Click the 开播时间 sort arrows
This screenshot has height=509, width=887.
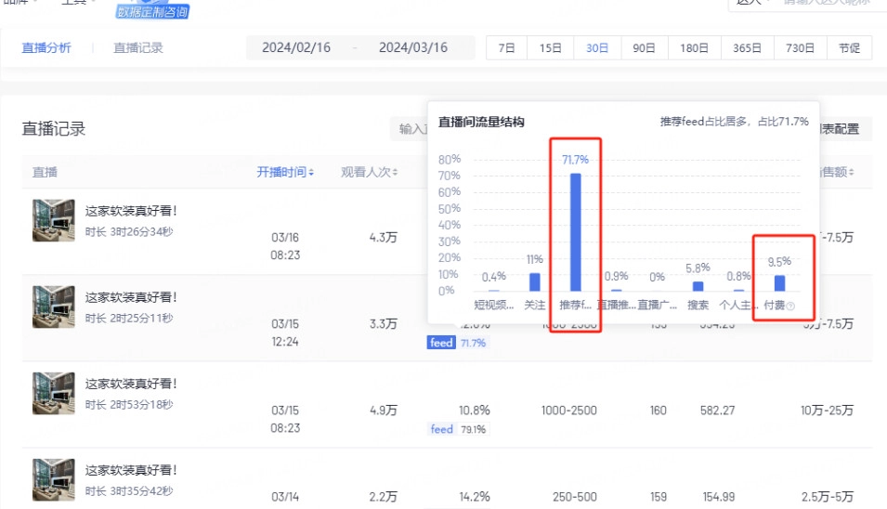[311, 173]
